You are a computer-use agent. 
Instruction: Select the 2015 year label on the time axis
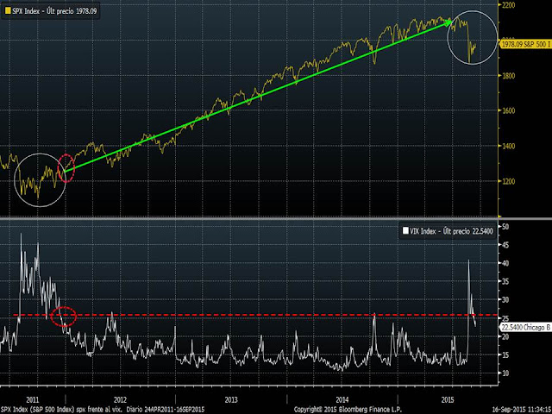point(448,400)
